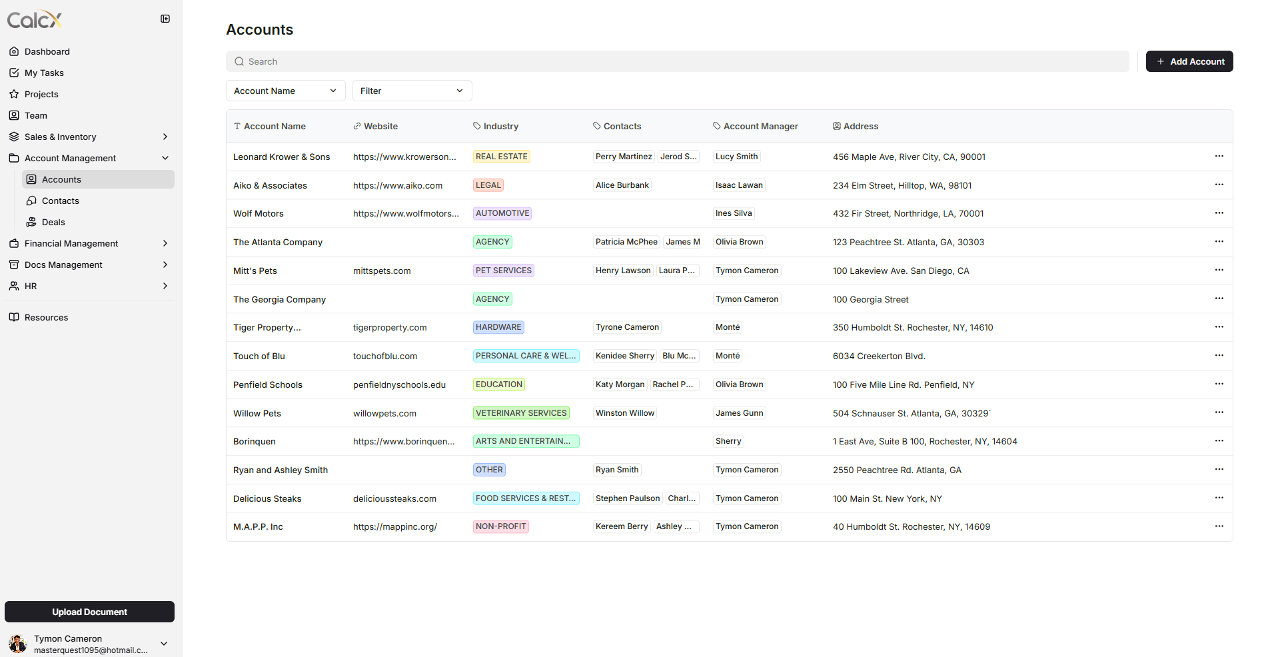Click the Resources book icon
The width and height of the screenshot is (1264, 657).
[14, 317]
